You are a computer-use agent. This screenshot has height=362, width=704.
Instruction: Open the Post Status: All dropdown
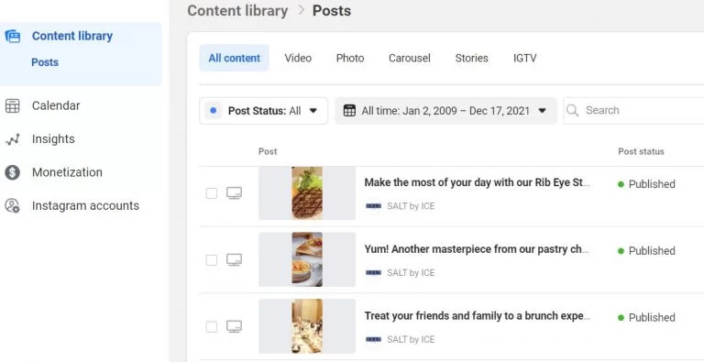coord(264,111)
